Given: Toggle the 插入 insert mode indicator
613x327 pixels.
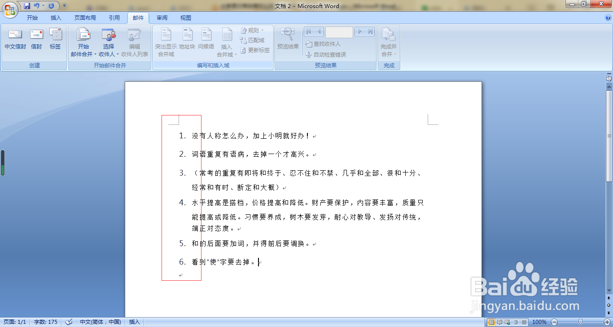Looking at the screenshot, I should (x=135, y=322).
